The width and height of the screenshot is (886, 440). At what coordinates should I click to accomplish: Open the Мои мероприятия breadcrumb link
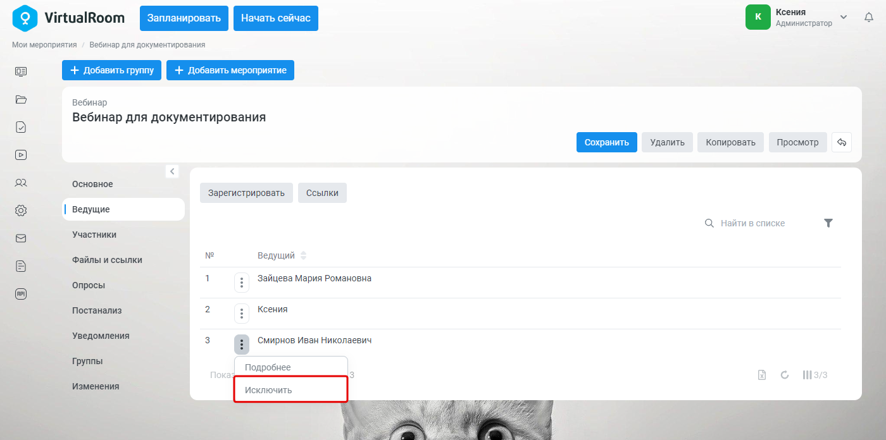[44, 45]
